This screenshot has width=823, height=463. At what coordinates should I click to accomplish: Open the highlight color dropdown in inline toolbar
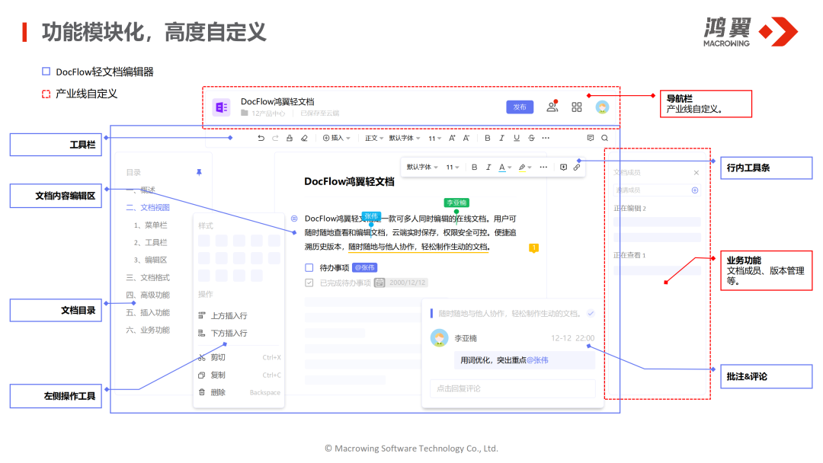[x=525, y=168]
